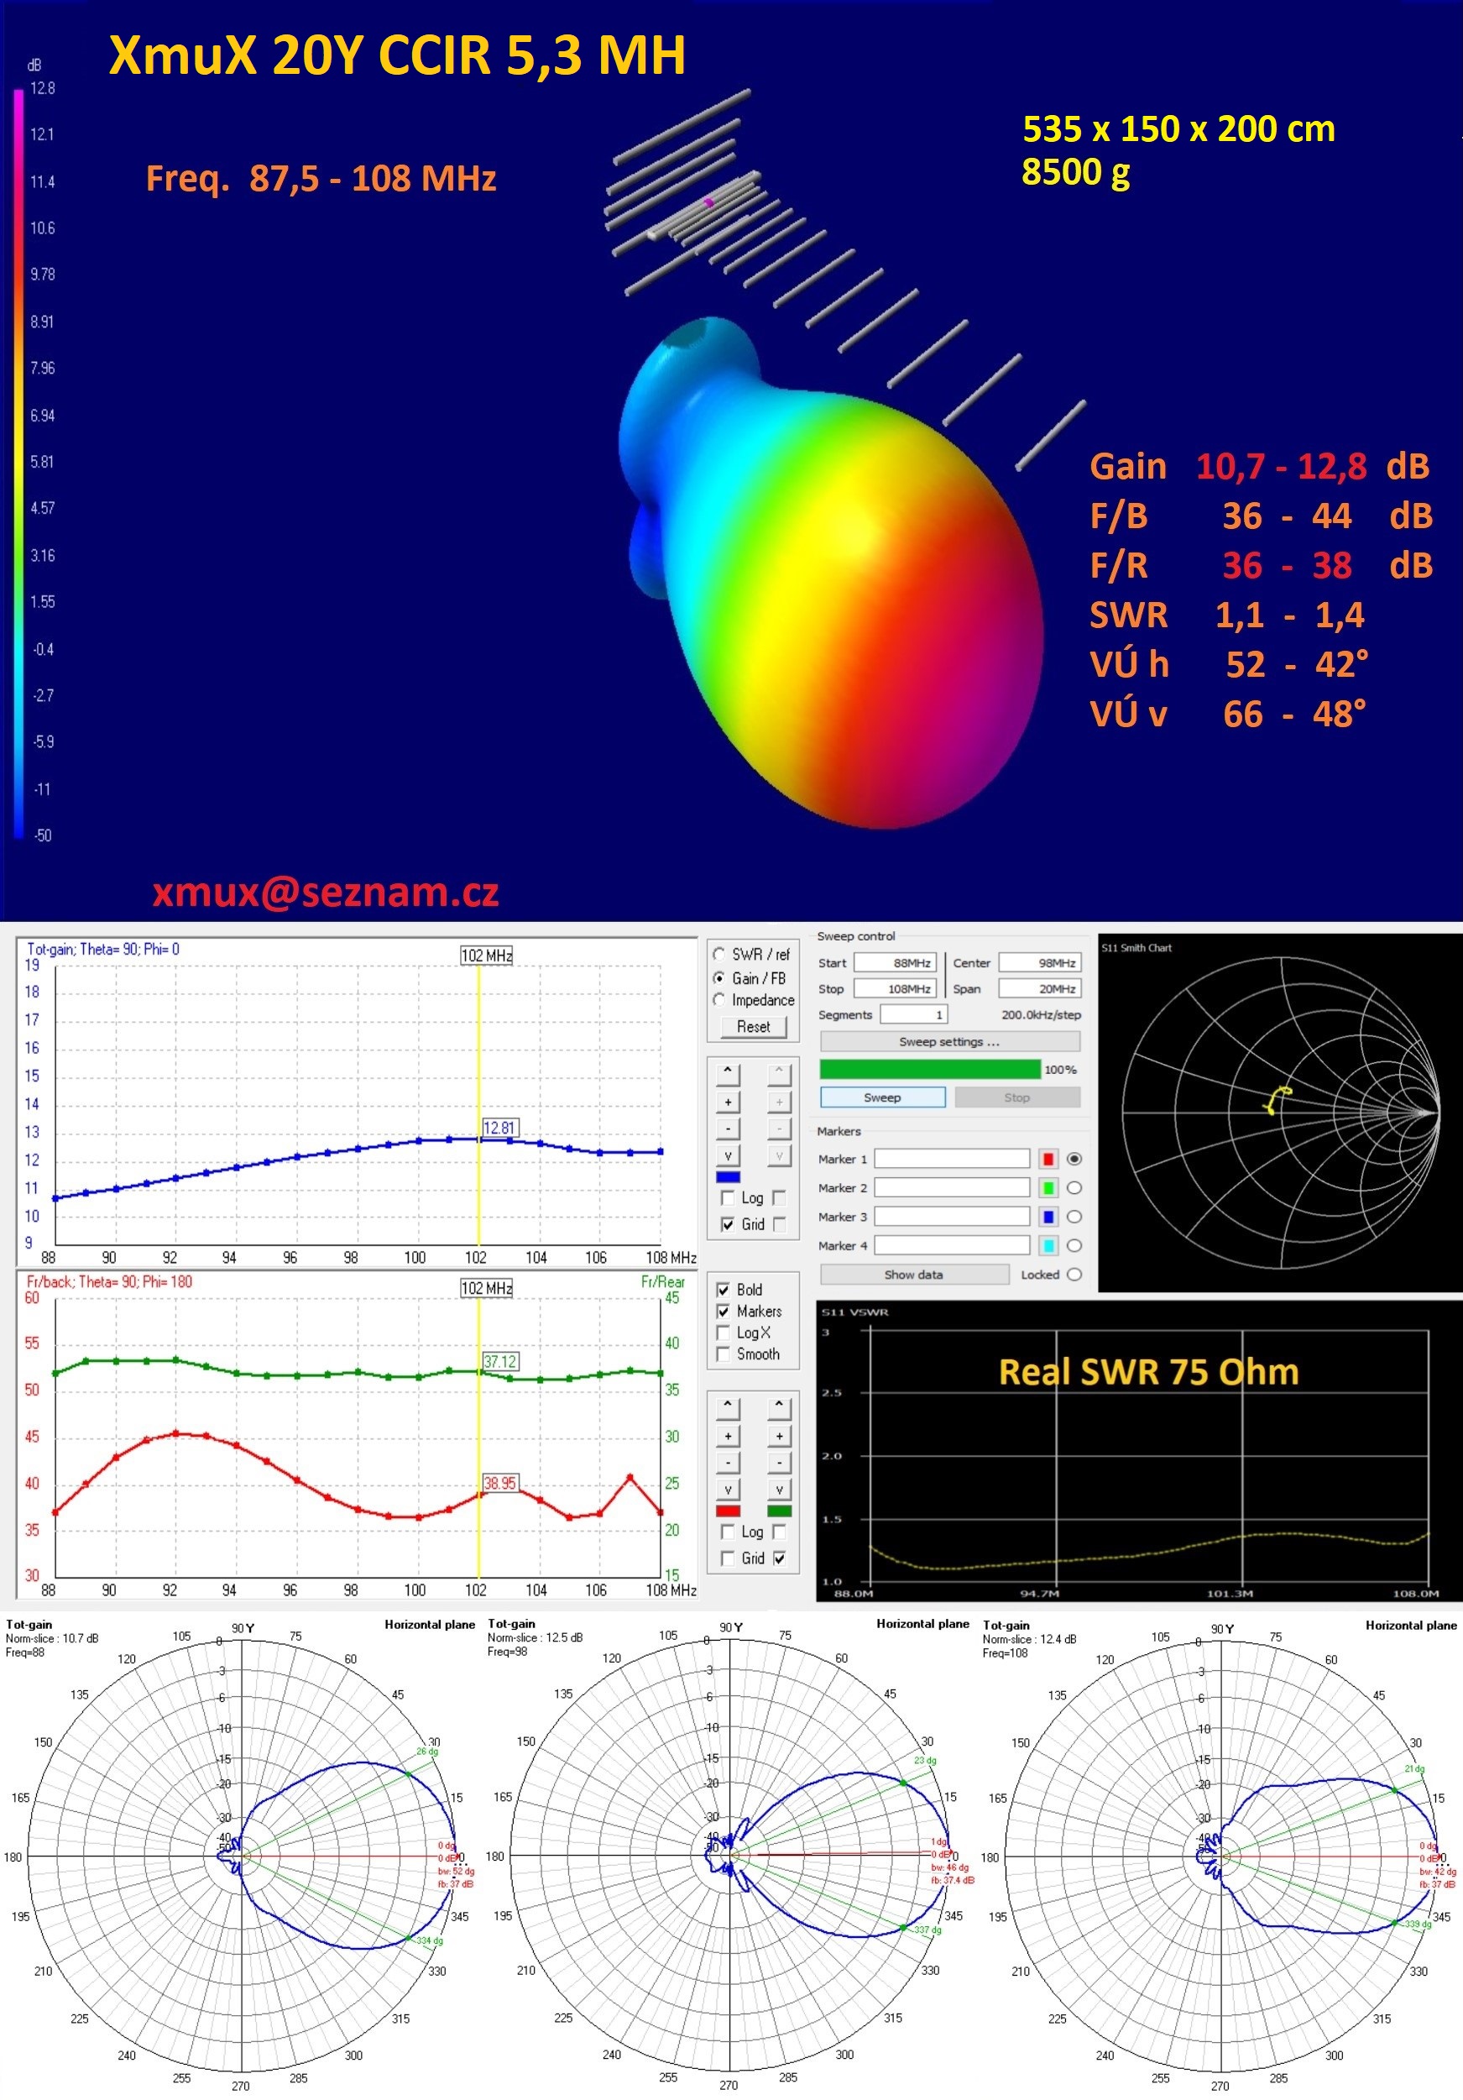Viewport: 1463px width, 2100px height.
Task: Select the Marker 2 radio button
Action: click(x=1074, y=1187)
